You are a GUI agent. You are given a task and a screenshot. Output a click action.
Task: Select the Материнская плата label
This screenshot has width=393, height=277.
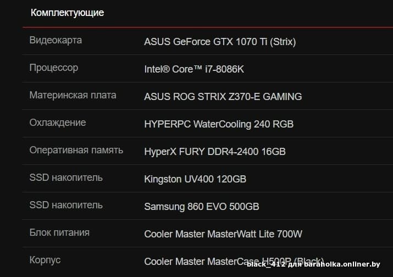click(x=73, y=95)
